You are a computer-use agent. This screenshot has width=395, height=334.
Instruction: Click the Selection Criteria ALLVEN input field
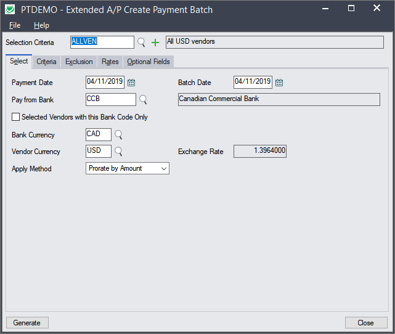[x=102, y=42]
